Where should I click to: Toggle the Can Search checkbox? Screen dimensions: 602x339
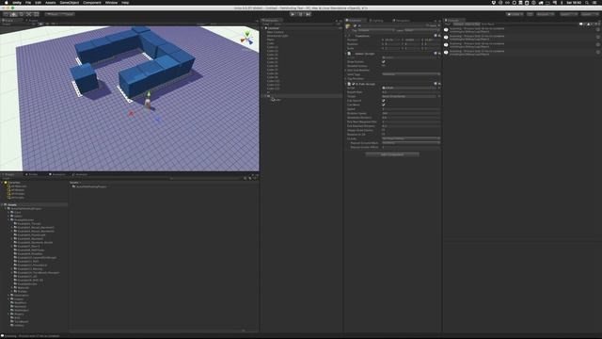coord(383,101)
